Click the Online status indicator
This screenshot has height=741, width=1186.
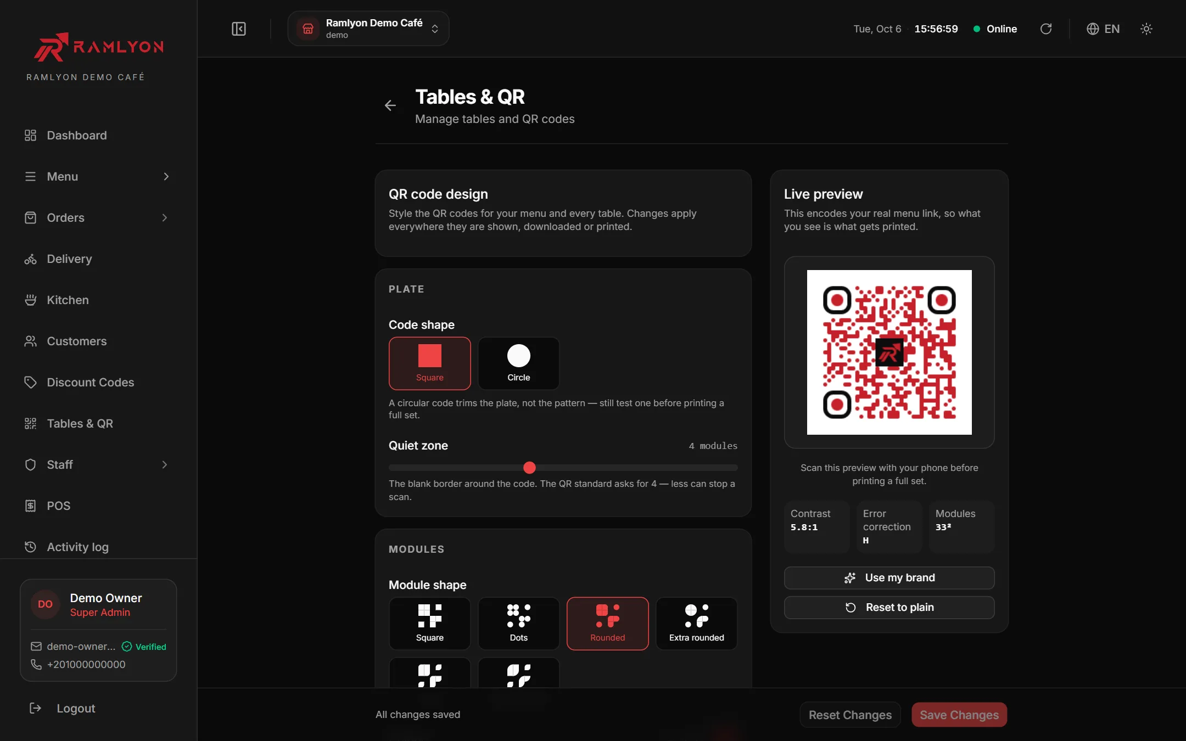click(x=995, y=29)
